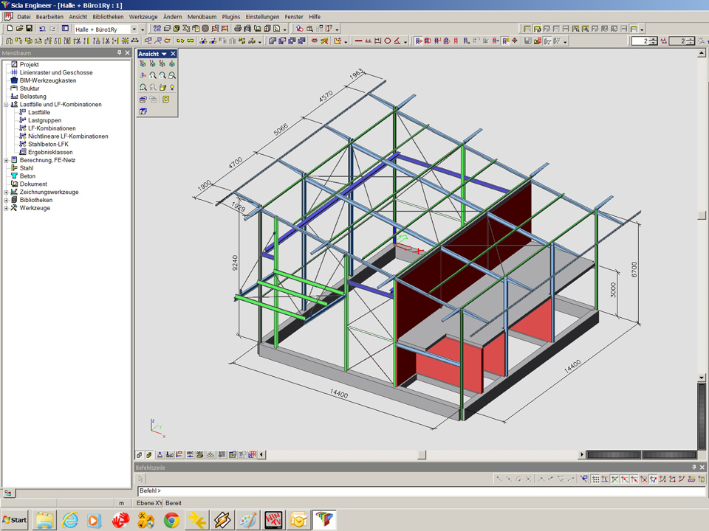Click into the Befehl command line field

click(x=414, y=490)
